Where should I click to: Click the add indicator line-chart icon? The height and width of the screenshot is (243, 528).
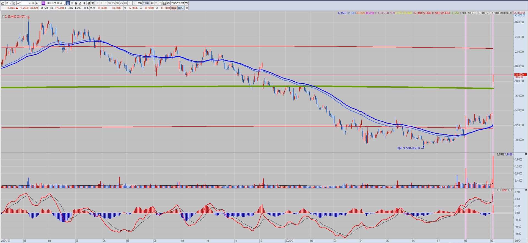pyautogui.click(x=160, y=3)
